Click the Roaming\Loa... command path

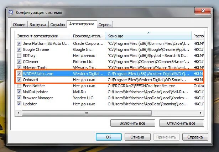click(148, 104)
